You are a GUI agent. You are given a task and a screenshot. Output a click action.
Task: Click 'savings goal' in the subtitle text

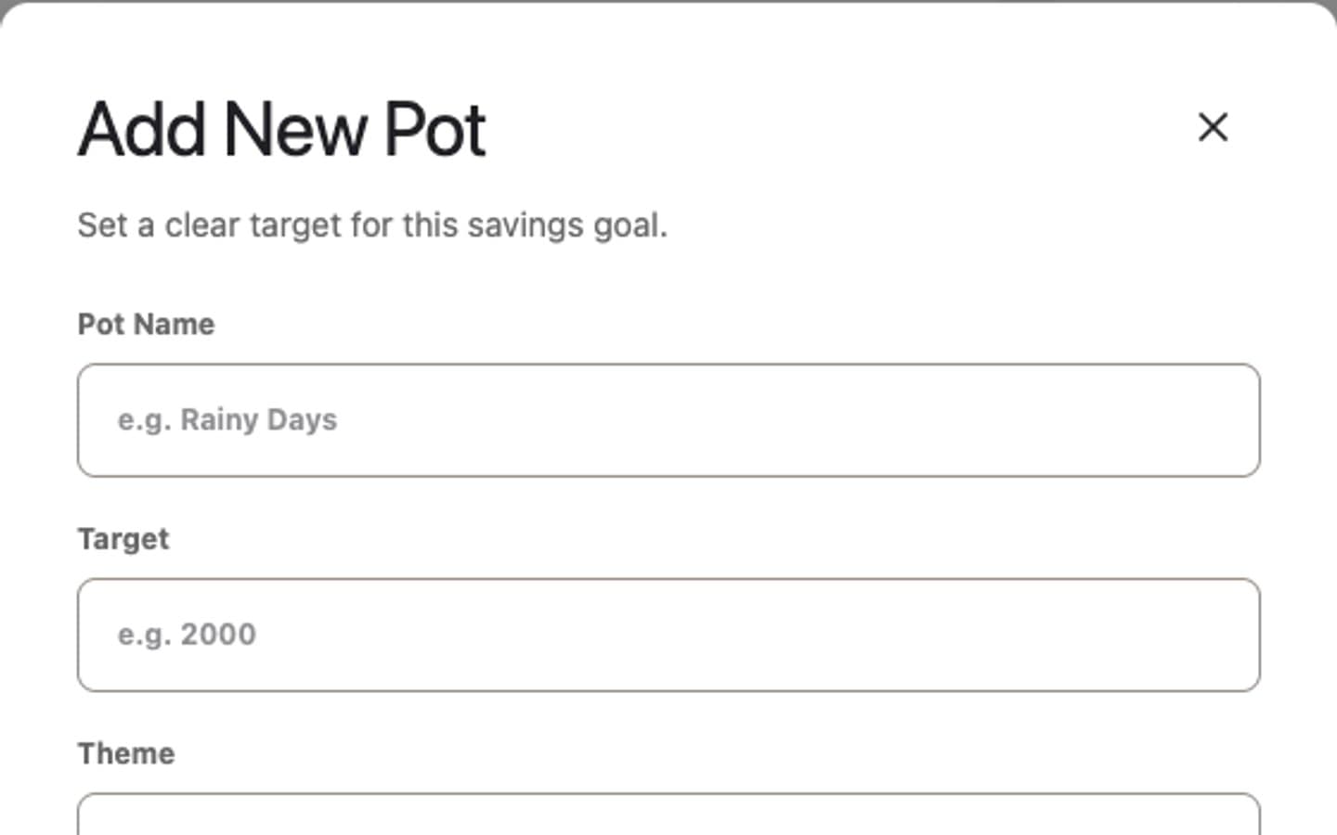coord(565,225)
